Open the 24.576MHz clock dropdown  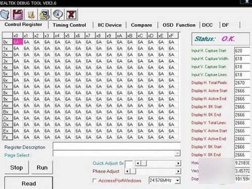point(177,180)
